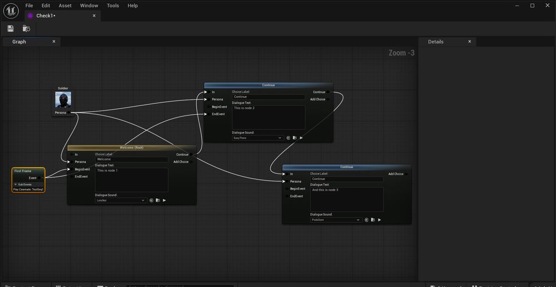Click Persona pin on the node 3 box
The width and height of the screenshot is (556, 287).
point(287,181)
